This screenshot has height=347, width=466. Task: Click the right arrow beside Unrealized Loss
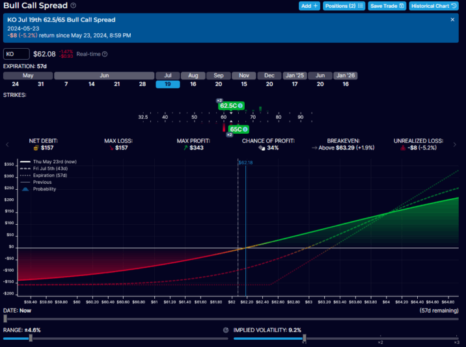click(x=459, y=144)
